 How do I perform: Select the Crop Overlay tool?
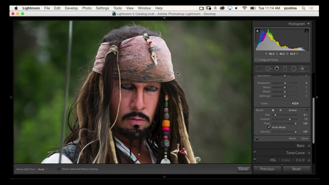[x=259, y=69]
